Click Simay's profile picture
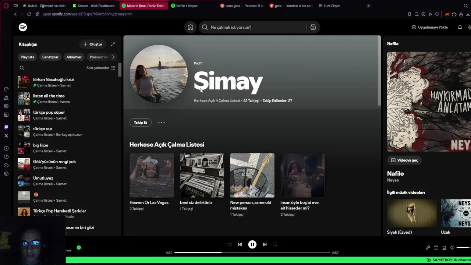 click(159, 74)
